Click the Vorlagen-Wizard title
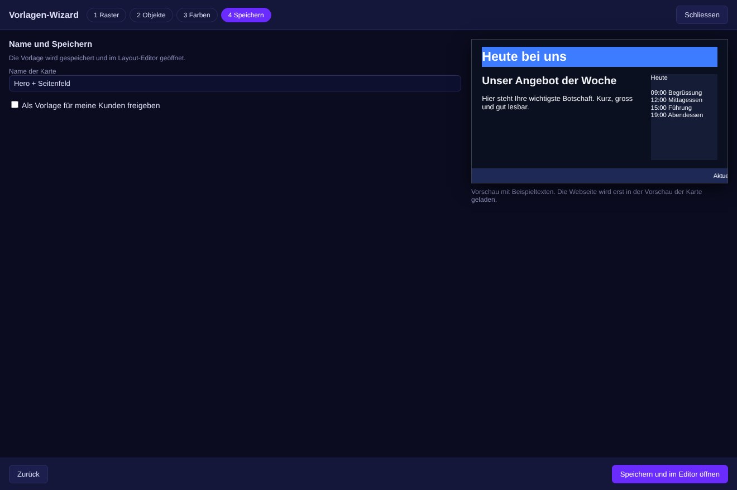 44,15
